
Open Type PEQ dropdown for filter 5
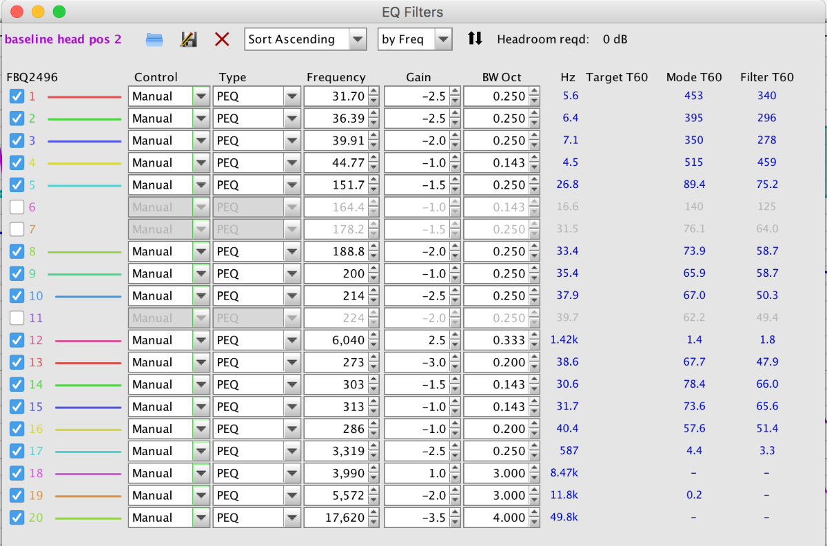[x=292, y=185]
